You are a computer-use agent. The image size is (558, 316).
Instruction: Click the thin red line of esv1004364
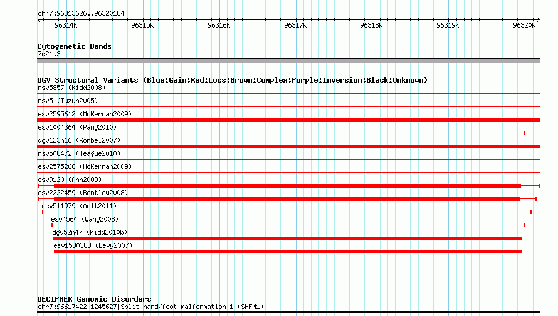coord(281,133)
